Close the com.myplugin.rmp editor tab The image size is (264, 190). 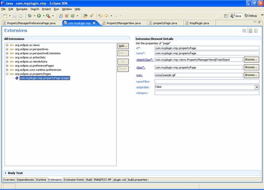(x=94, y=23)
